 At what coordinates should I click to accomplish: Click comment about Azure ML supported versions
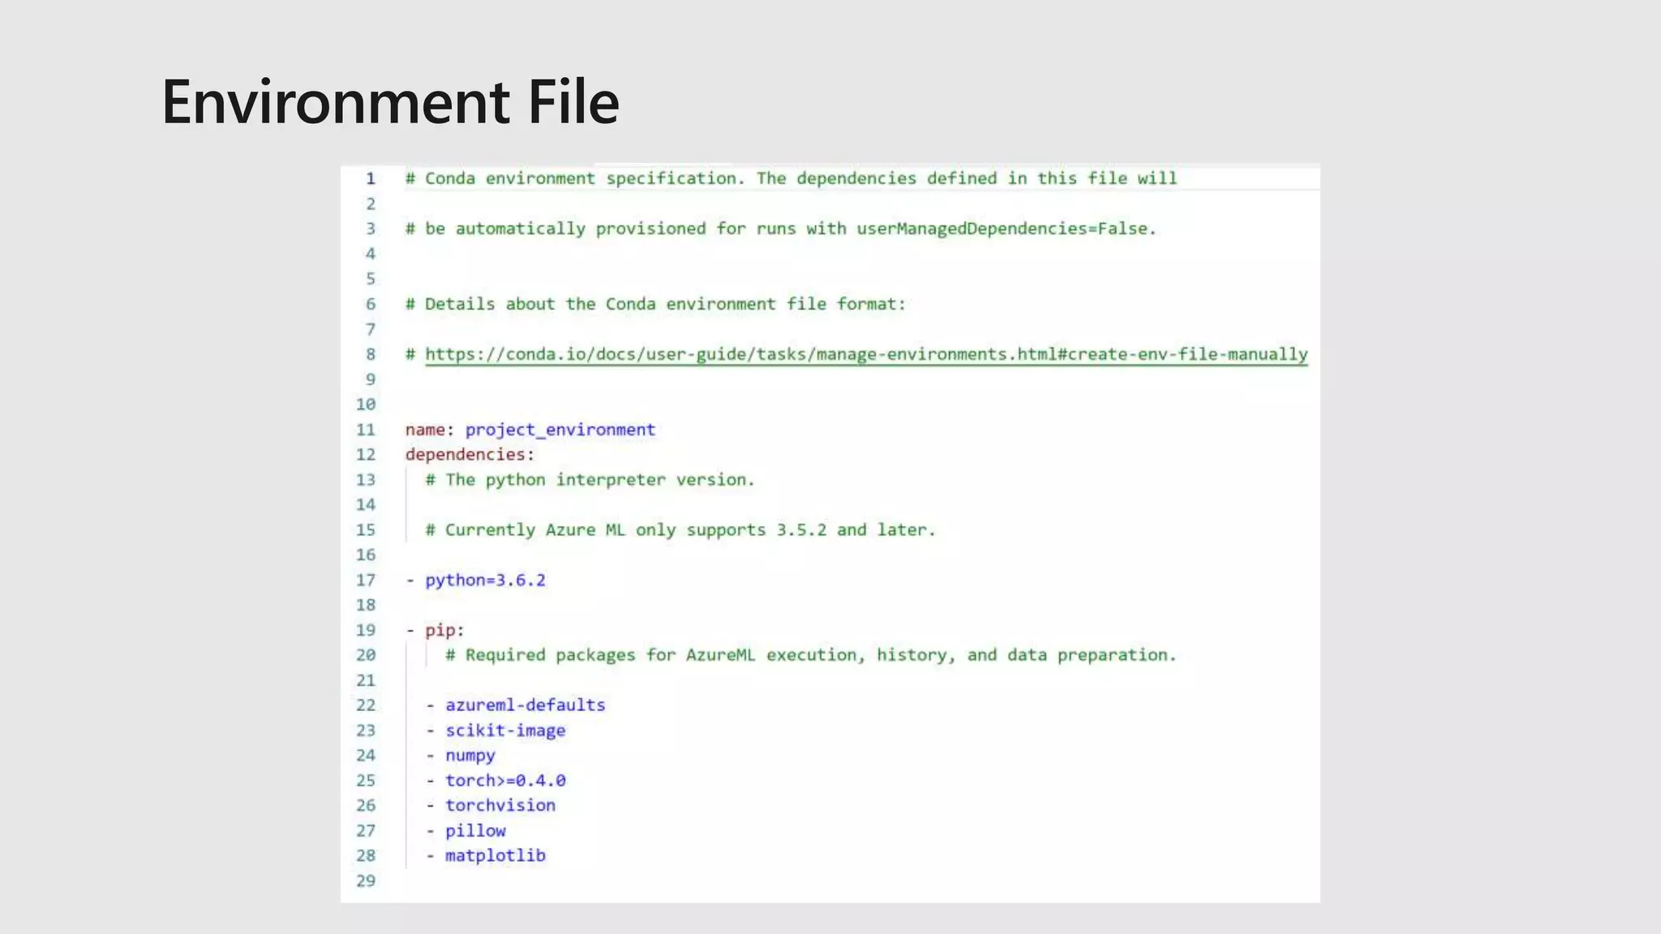tap(681, 530)
